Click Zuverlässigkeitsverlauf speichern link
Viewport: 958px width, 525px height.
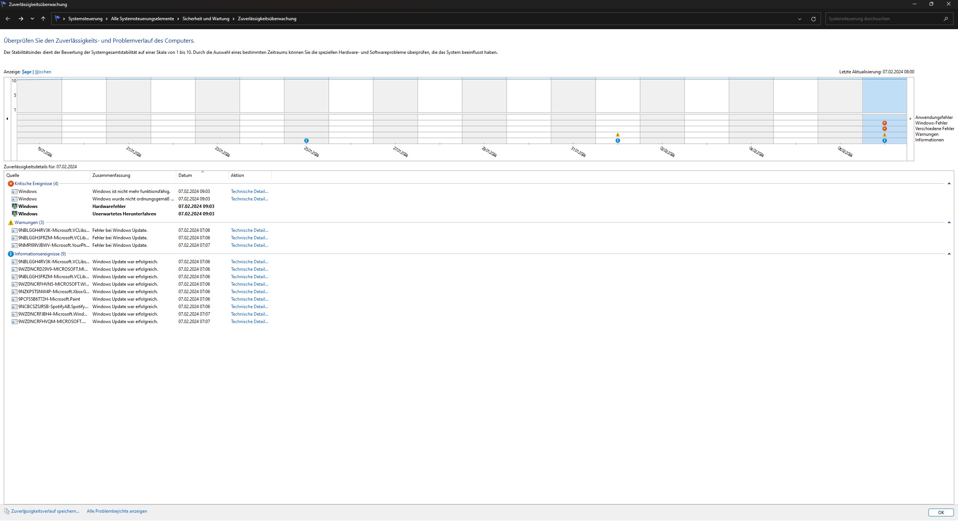(45, 511)
